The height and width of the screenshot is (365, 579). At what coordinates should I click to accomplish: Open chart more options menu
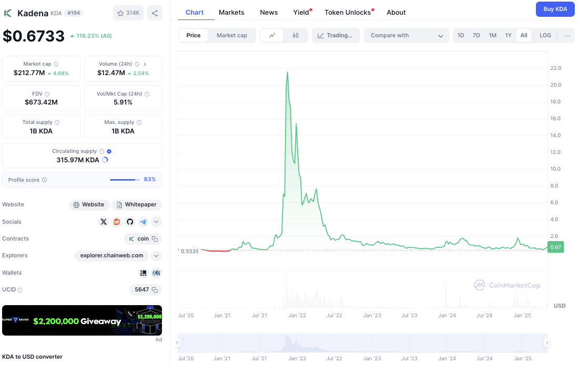pyautogui.click(x=567, y=35)
